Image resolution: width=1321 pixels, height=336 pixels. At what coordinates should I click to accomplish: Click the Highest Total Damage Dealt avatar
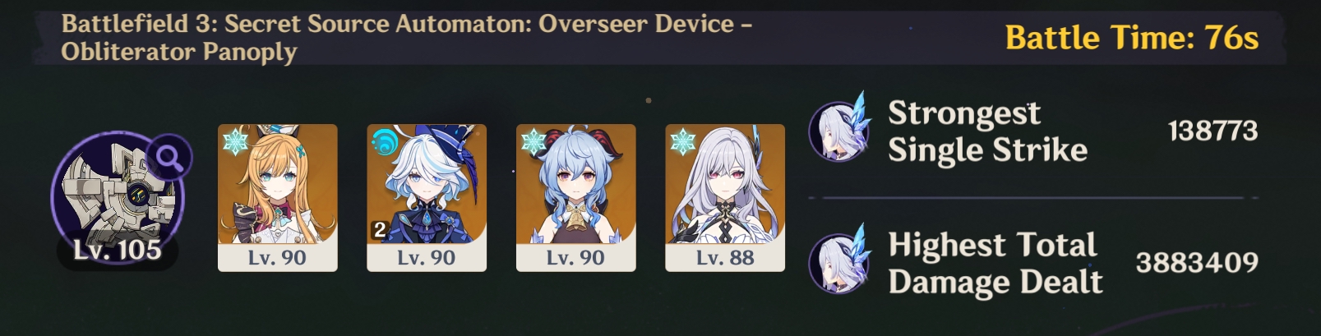point(840,262)
